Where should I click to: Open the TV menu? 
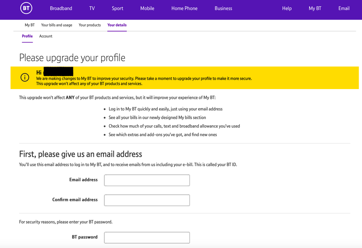click(x=92, y=8)
